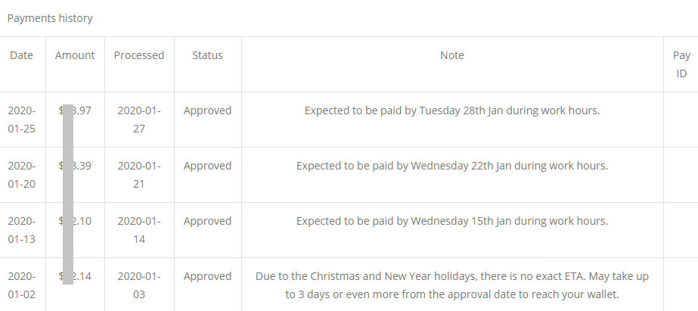This screenshot has height=311, width=698.
Task: Click the Processed column header
Action: [x=139, y=55]
